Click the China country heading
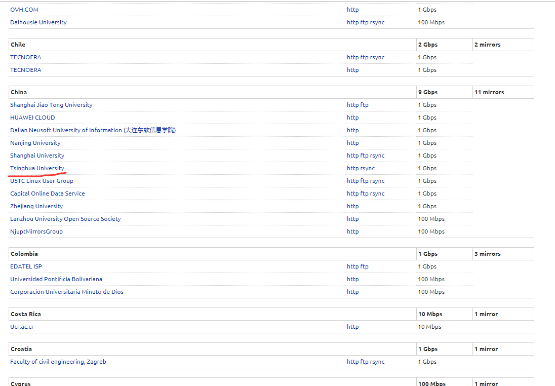 pyautogui.click(x=19, y=92)
